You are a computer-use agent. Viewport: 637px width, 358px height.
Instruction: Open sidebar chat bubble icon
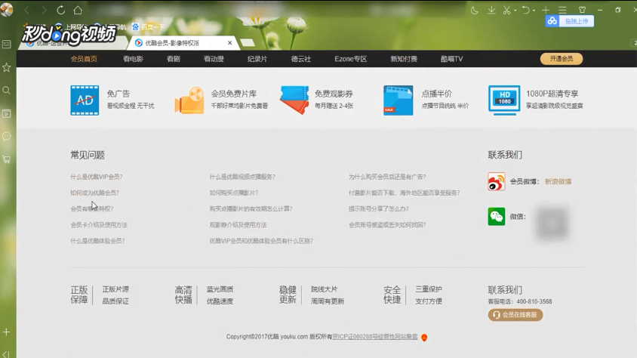coord(7,137)
